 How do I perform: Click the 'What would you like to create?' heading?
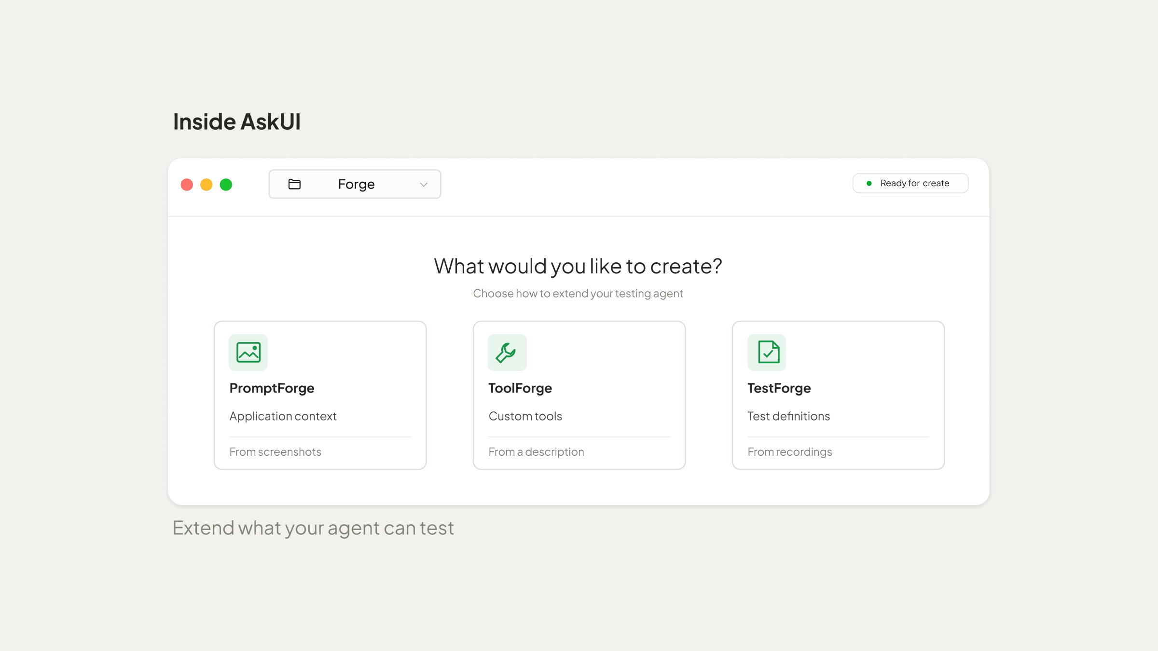pos(578,266)
